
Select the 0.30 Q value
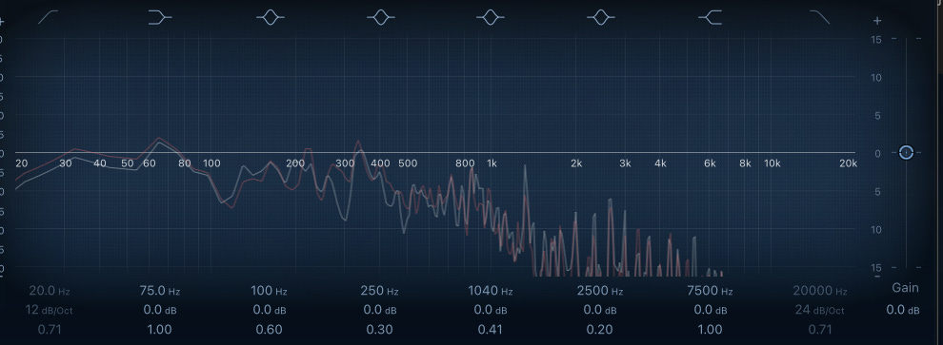[x=379, y=330]
